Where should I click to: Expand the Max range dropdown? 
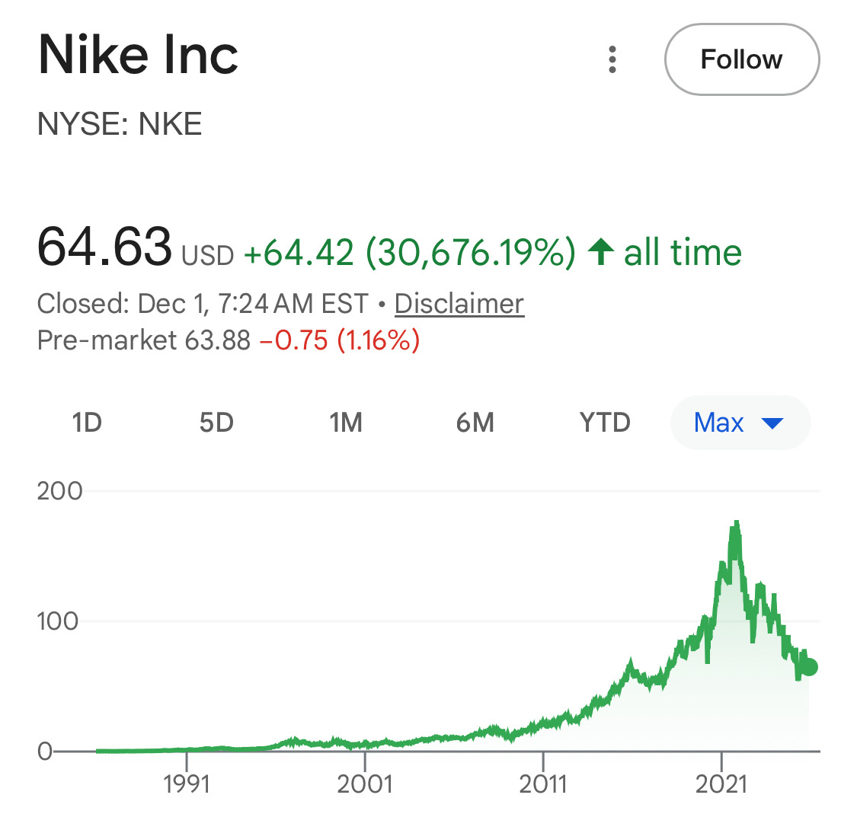740,422
